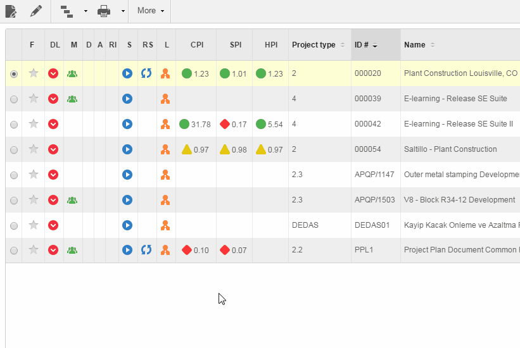Click the edit pencil icon in toolbar
The image size is (520, 348).
(x=36, y=11)
